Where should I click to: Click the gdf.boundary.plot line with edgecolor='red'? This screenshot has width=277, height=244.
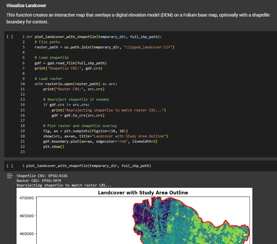[100, 142]
